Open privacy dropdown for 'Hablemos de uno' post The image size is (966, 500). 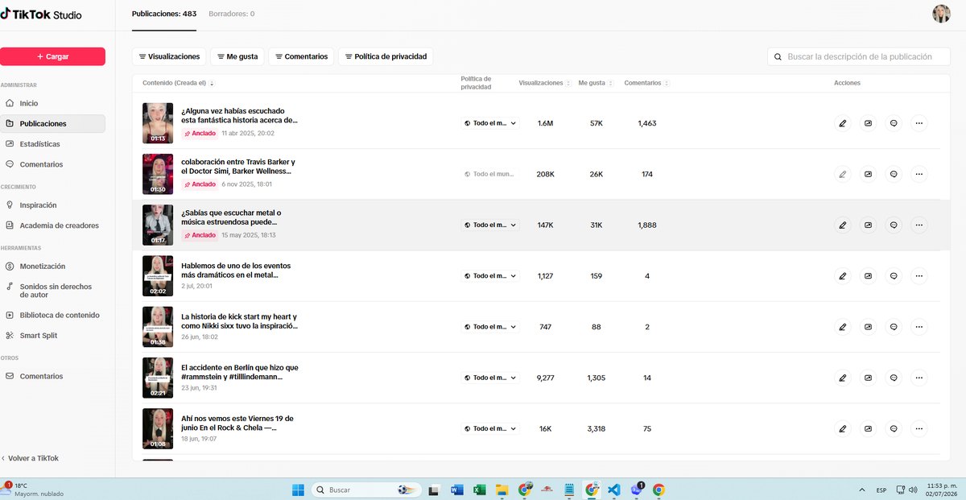point(490,276)
